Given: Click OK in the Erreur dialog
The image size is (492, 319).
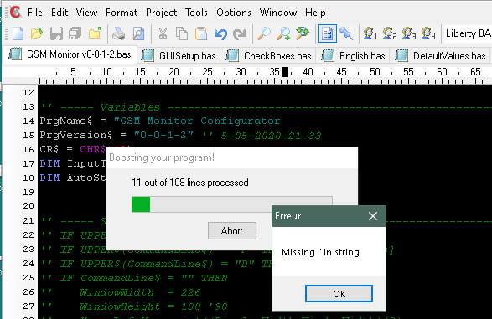Looking at the screenshot, I should pos(339,294).
